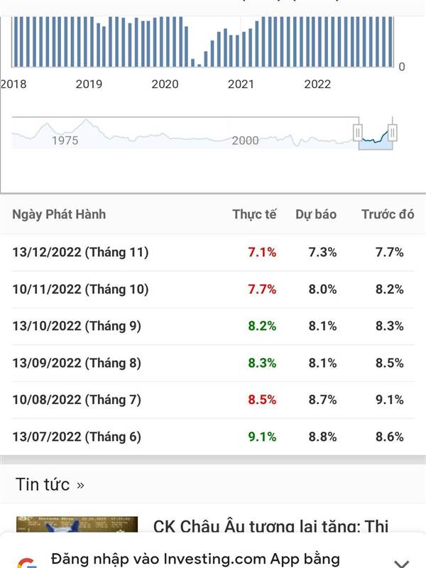
Task: Click the Ngày Phát Hành column header
Action: 59,214
